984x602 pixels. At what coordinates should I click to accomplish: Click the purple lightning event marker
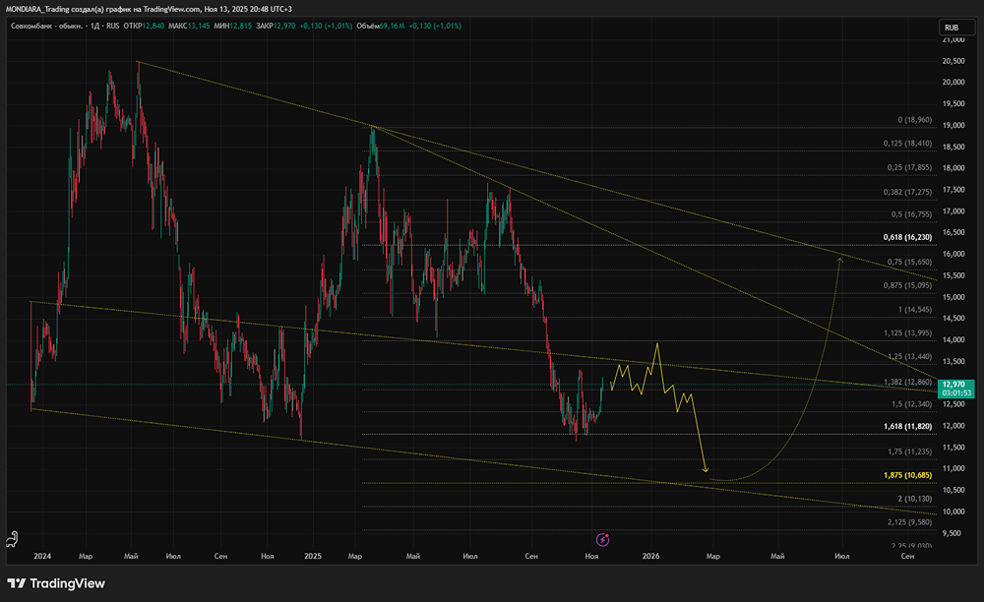(x=602, y=539)
